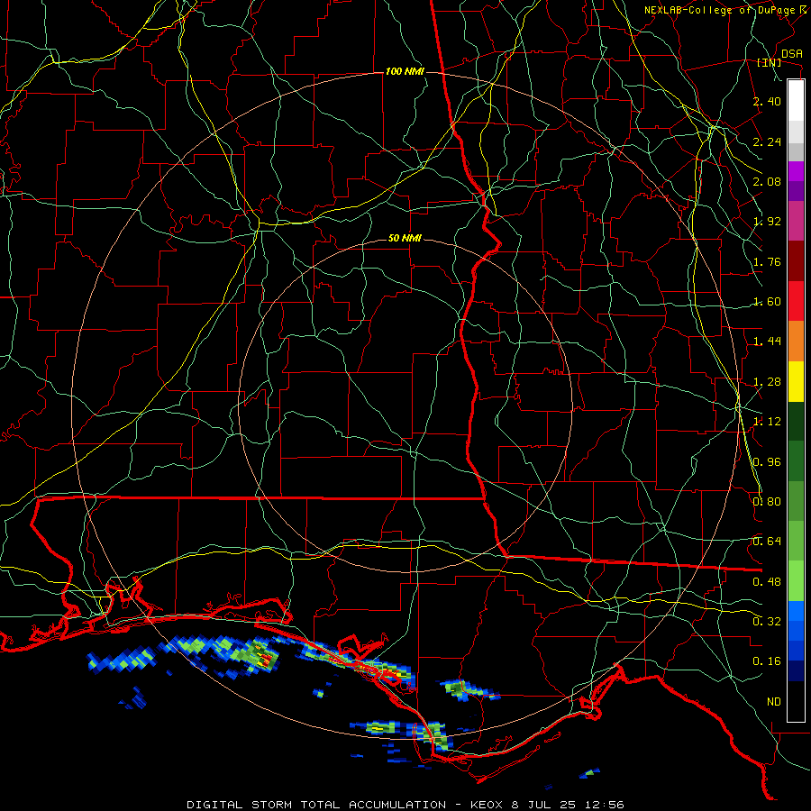811x811 pixels.
Task: Click the Digital Storm Total Accumulation caption
Action: 405,805
